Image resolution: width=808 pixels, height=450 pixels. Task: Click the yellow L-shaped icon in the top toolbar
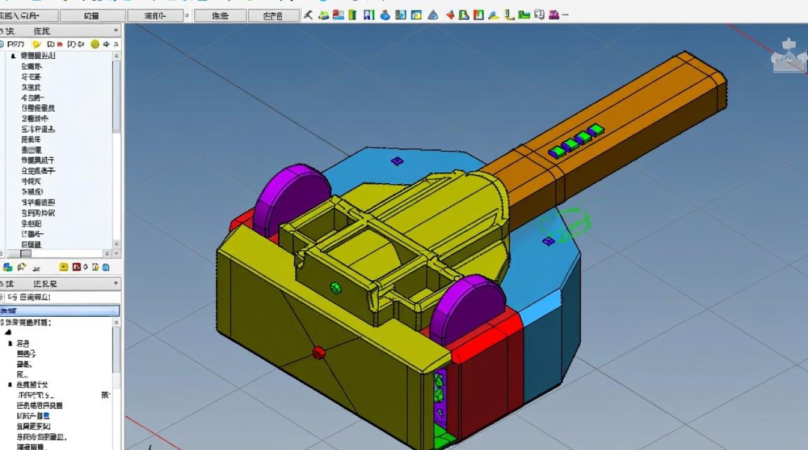[x=510, y=15]
